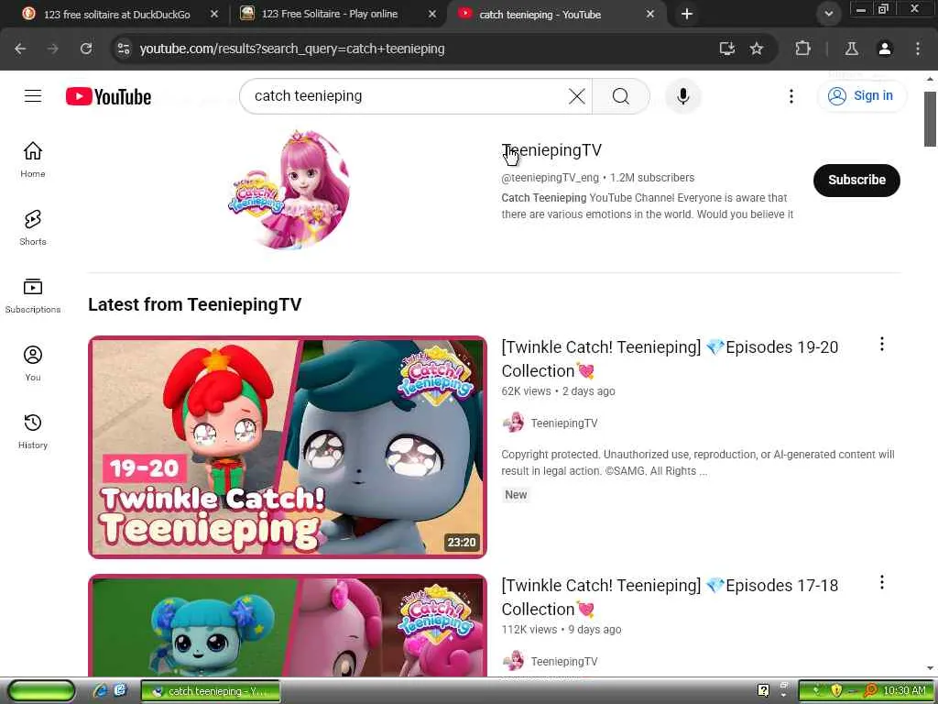Open catch teenieping taskbar window button
The width and height of the screenshot is (938, 704).
[x=210, y=691]
